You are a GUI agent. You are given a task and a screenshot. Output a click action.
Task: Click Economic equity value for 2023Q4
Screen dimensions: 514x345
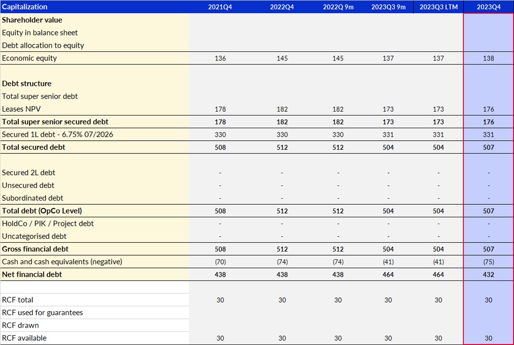[x=488, y=58]
